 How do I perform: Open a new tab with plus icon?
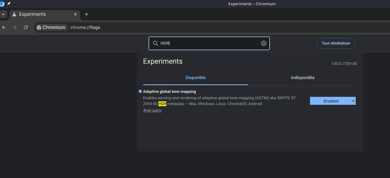click(86, 14)
